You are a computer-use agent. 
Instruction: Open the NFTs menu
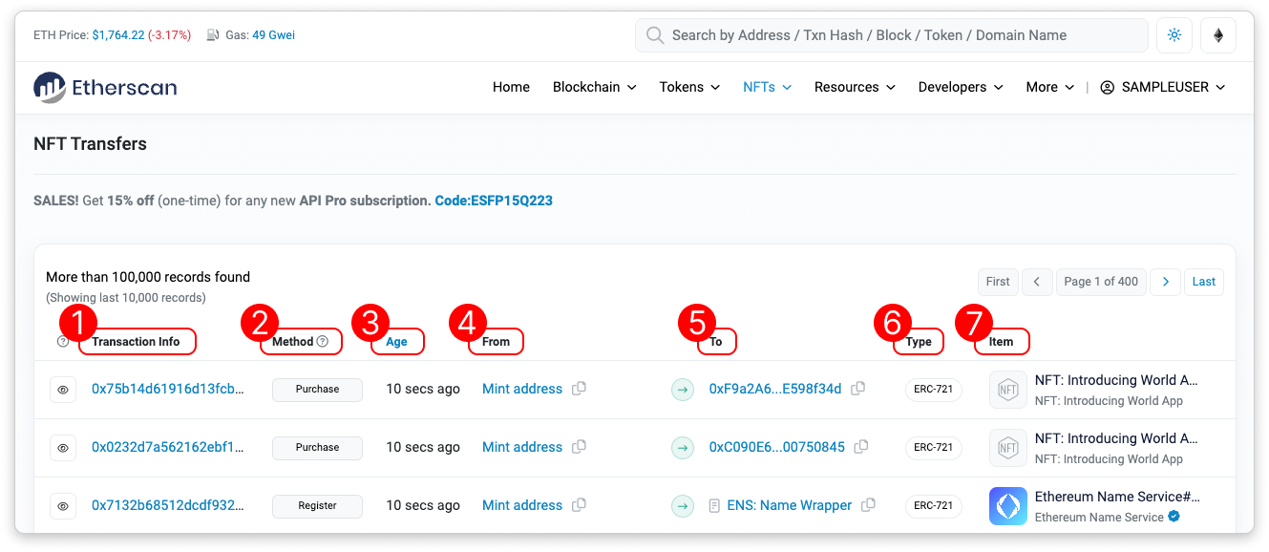(x=767, y=87)
